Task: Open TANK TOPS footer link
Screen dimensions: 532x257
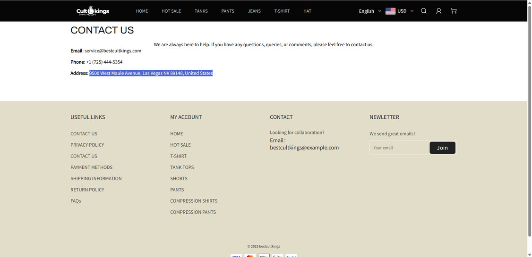Action: [x=182, y=167]
